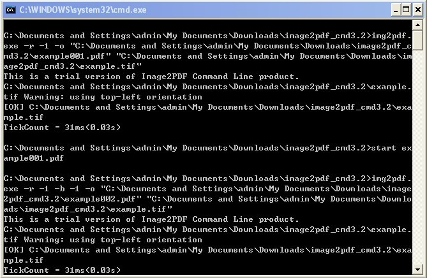427x278 pixels.
Task: Click the first 'This is a trial version' line
Action: [151, 77]
